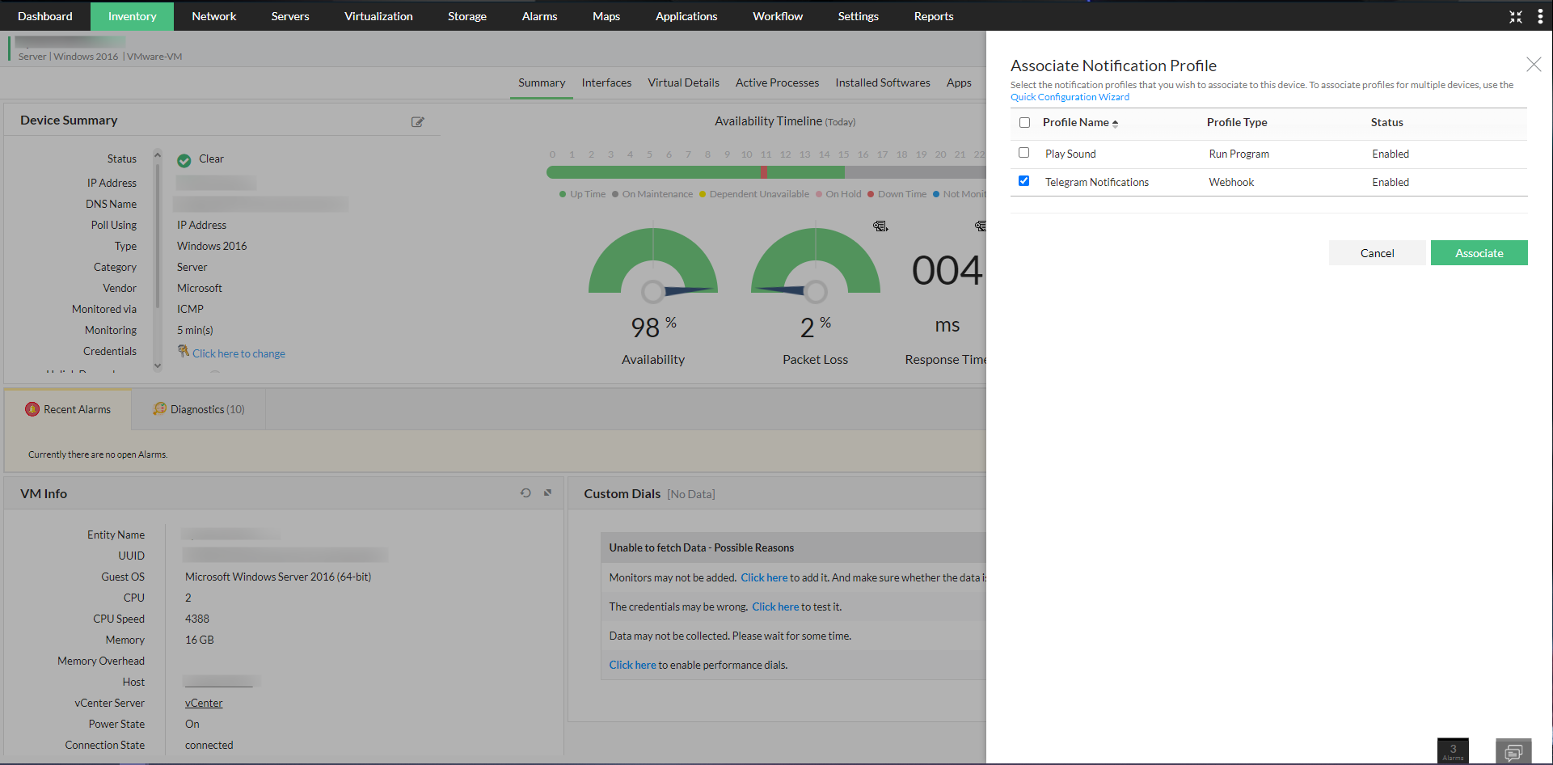Open the Recent Alarms tab
Screen dimensions: 1553x765
pos(75,409)
